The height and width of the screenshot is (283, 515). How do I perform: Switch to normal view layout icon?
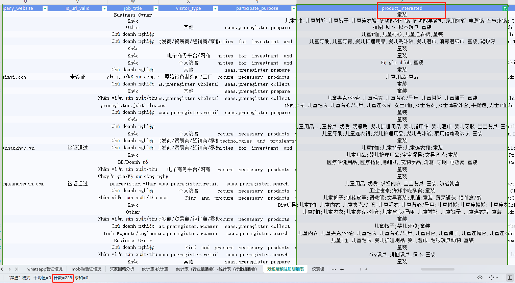click(510, 278)
